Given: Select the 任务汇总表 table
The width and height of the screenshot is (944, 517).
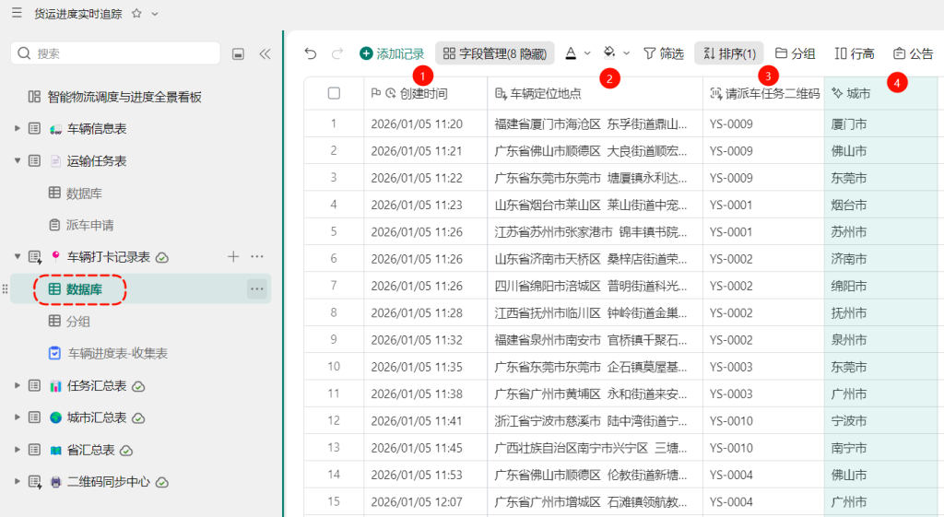Looking at the screenshot, I should [x=97, y=386].
